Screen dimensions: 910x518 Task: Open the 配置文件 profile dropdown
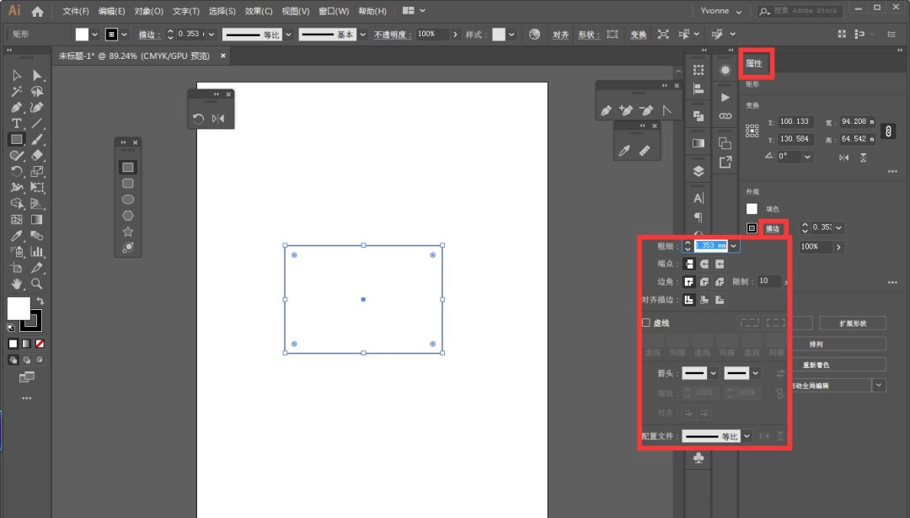coord(747,436)
